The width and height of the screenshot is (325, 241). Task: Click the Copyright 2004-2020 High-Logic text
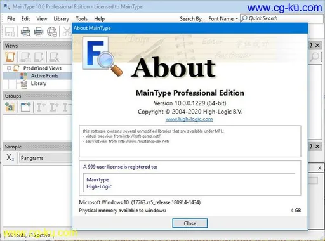(x=190, y=112)
